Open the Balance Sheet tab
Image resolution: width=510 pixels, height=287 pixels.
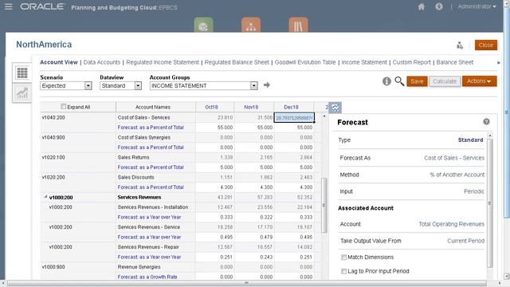pos(455,62)
